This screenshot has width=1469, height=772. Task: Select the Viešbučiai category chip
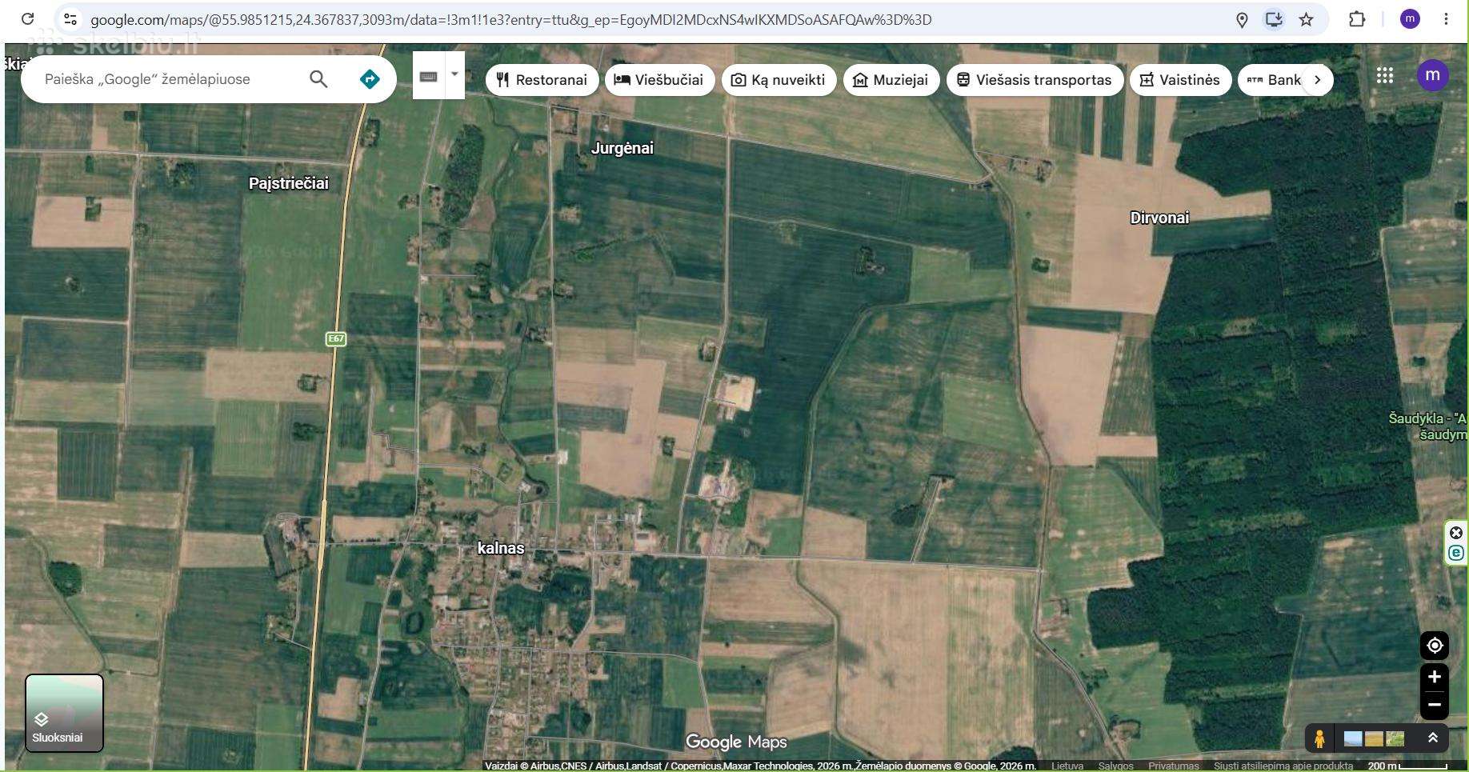pyautogui.click(x=659, y=79)
